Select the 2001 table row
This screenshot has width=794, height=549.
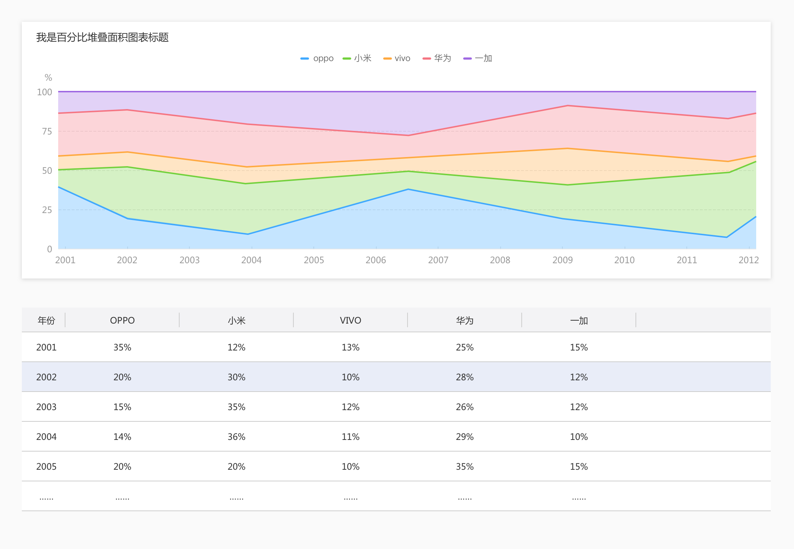tap(46, 347)
